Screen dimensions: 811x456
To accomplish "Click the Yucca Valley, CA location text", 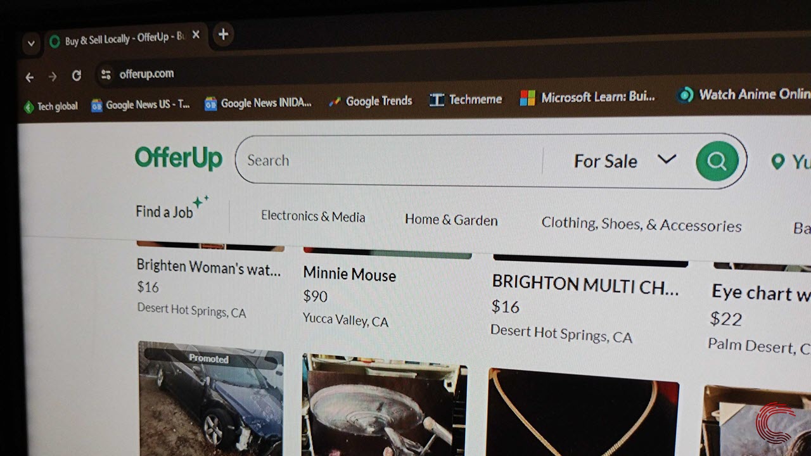I will (345, 319).
